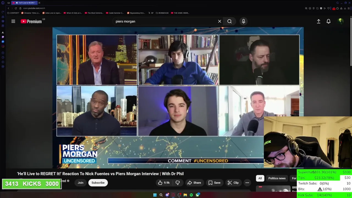This screenshot has width=352, height=198.
Task: Like the video with 9.9k likes
Action: pos(164,183)
